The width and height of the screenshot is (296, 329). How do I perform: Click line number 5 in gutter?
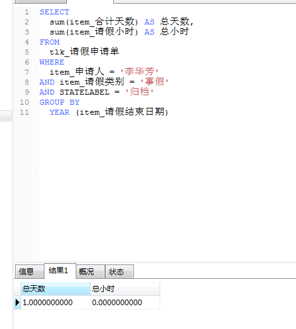pos(27,52)
